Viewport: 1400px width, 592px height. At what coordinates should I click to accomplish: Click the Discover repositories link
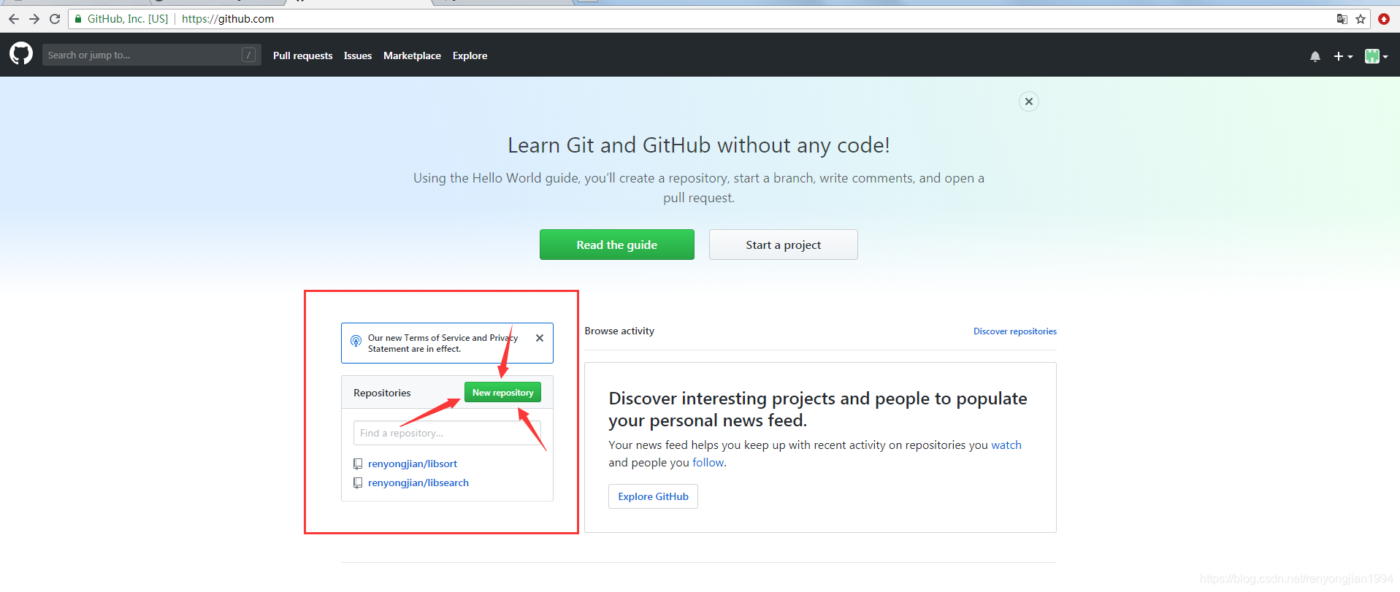1015,331
